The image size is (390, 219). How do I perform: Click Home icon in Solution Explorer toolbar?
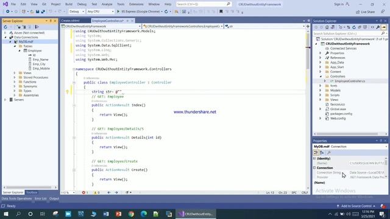[x=327, y=27]
